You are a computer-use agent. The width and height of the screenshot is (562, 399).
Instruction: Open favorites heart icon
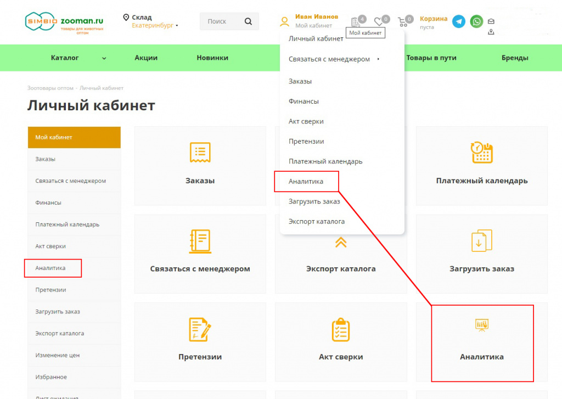coord(379,22)
